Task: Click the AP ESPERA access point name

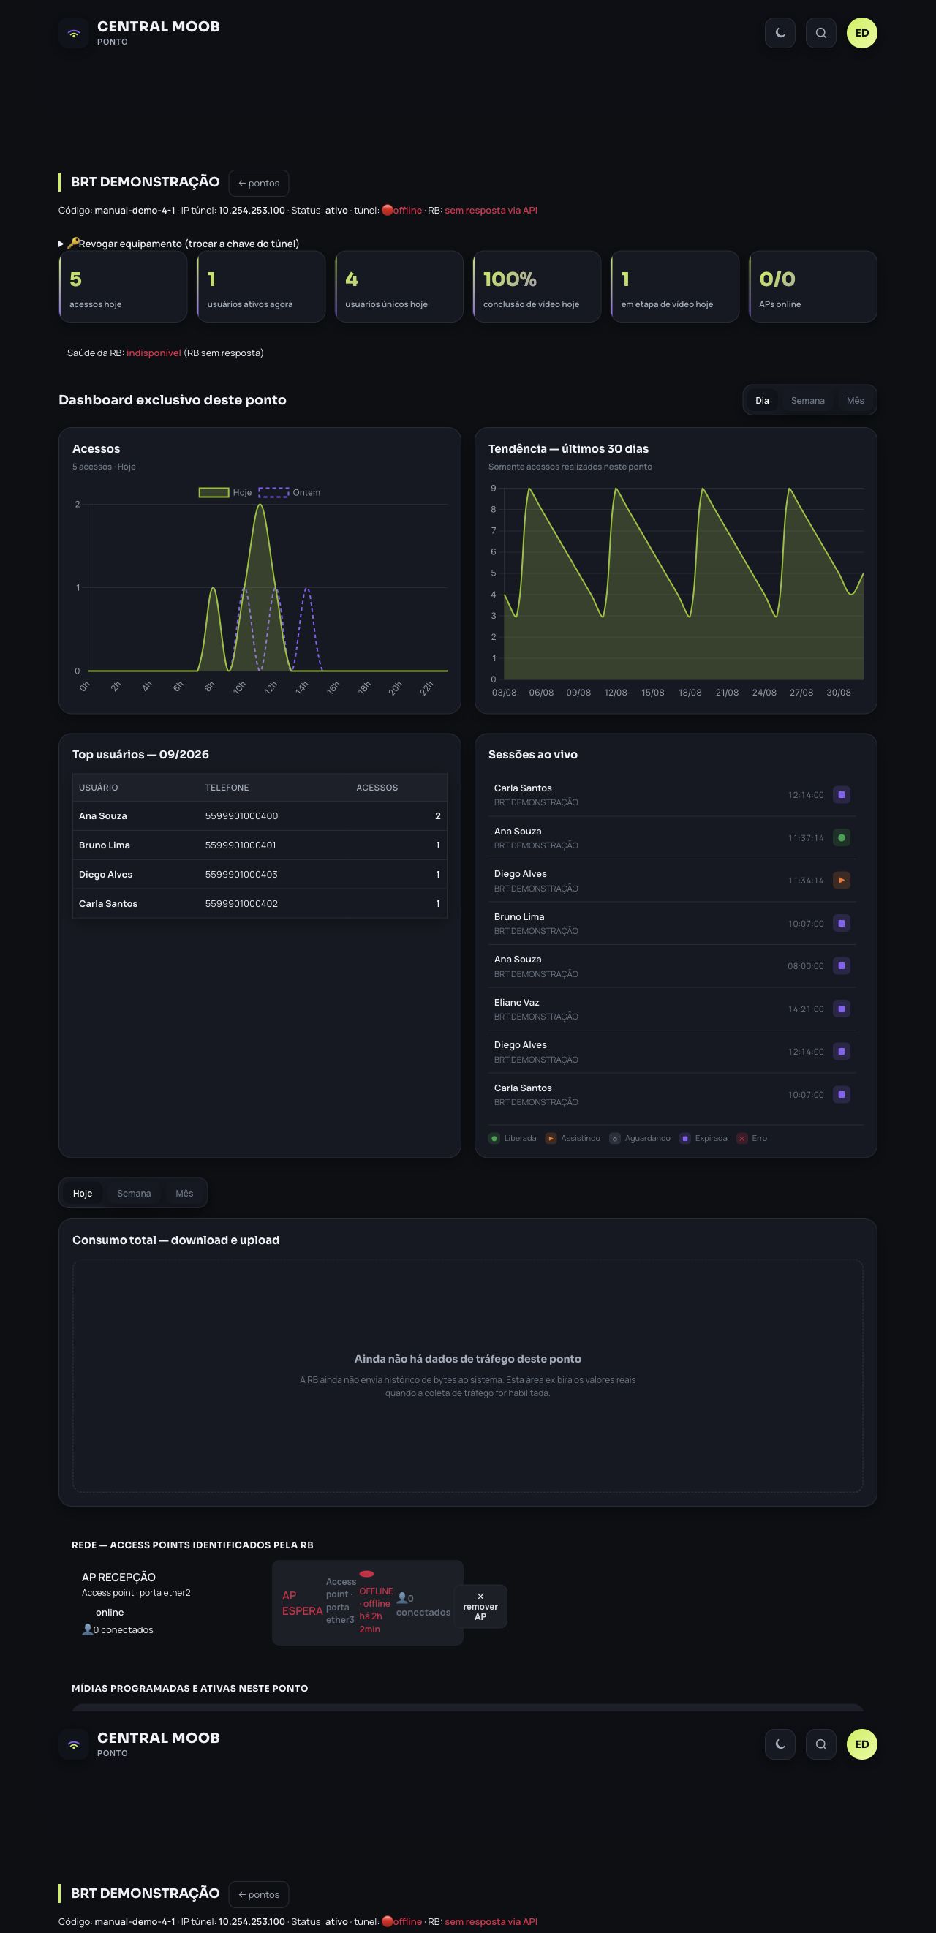Action: point(302,1603)
